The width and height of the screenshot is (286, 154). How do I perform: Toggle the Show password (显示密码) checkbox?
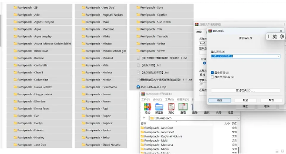click(212, 72)
